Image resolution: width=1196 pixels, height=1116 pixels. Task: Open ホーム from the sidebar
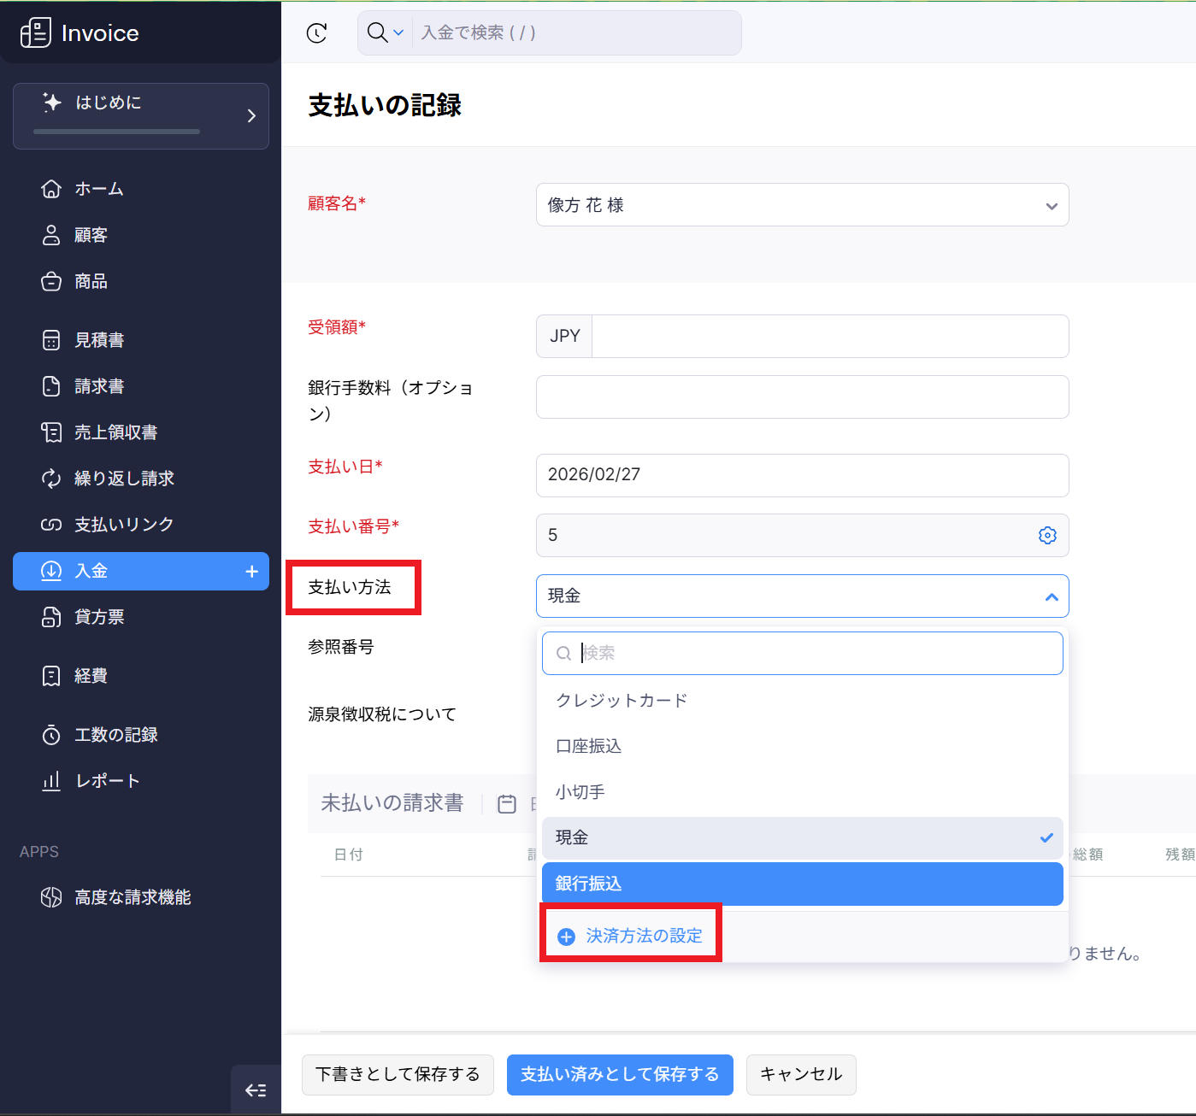[x=98, y=189]
